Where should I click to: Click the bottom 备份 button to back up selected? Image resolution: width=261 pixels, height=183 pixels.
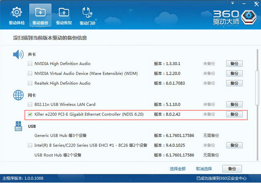[x=232, y=169]
